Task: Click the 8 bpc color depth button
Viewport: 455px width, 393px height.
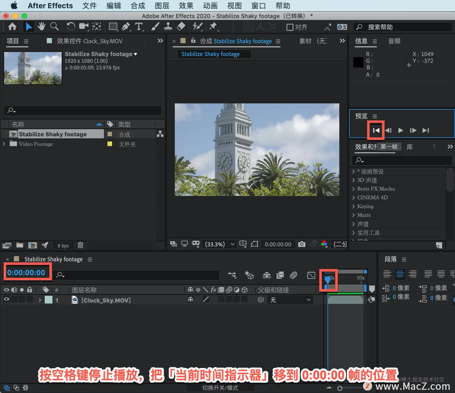Action: pos(63,245)
